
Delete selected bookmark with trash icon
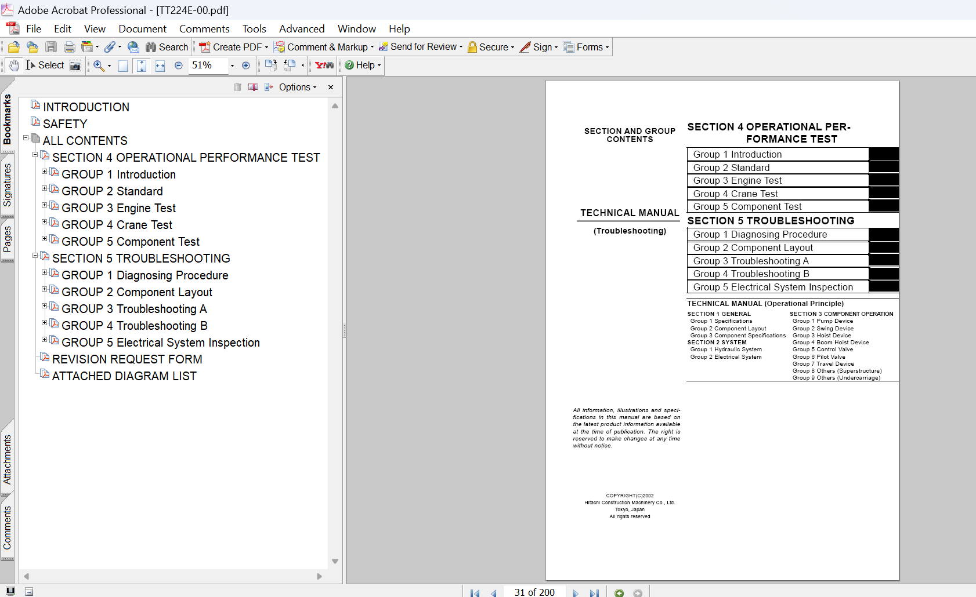tap(237, 87)
